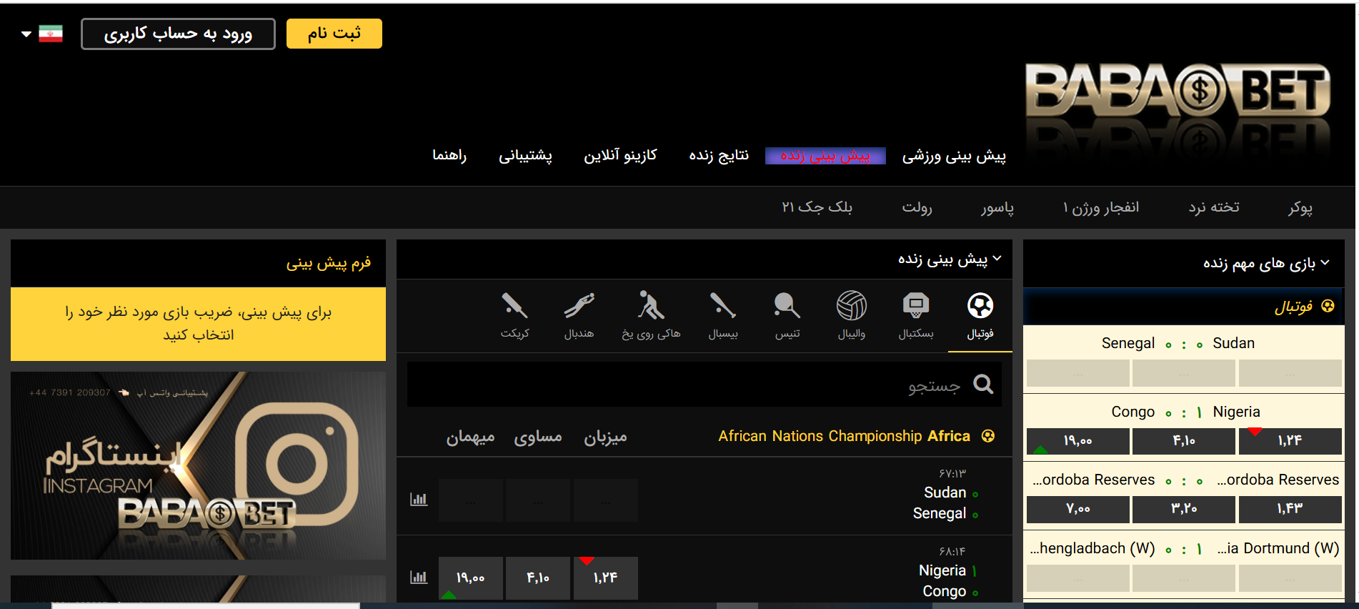This screenshot has height=609, width=1359.
Task: Select Nigeria home odds 1.24 in main list
Action: pyautogui.click(x=605, y=578)
